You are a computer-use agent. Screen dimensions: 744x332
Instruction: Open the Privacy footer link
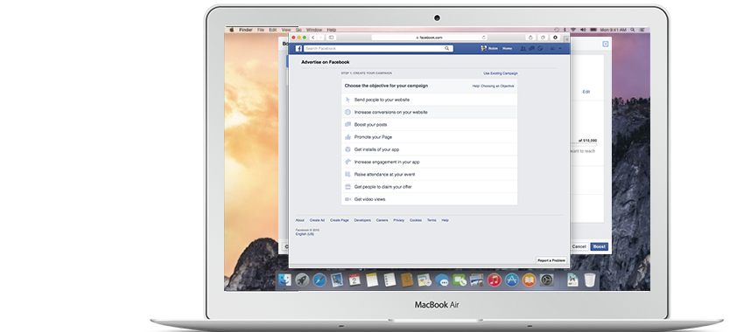tap(398, 220)
